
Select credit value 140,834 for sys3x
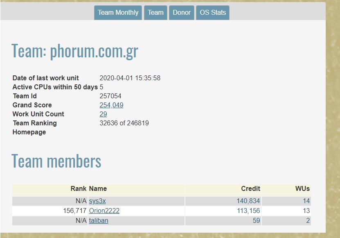click(x=248, y=201)
